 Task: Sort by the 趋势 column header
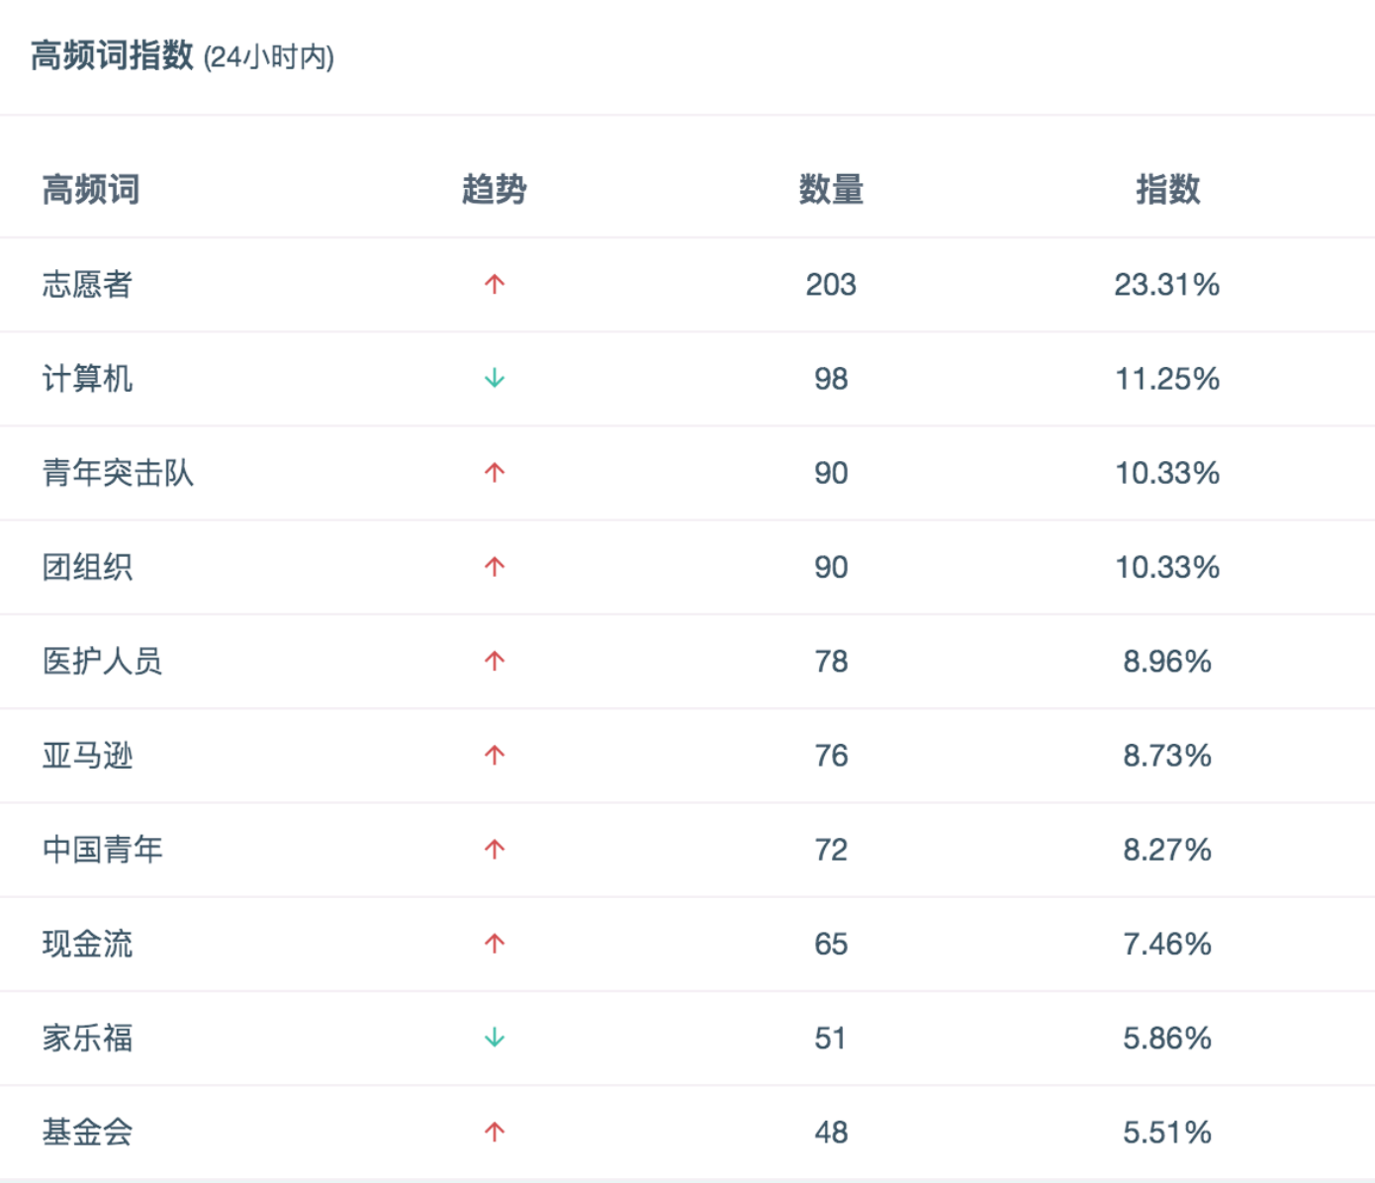pyautogui.click(x=495, y=189)
